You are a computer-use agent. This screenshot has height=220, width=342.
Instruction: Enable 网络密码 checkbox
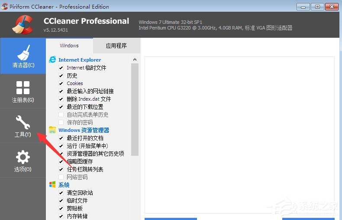[x=61, y=177]
